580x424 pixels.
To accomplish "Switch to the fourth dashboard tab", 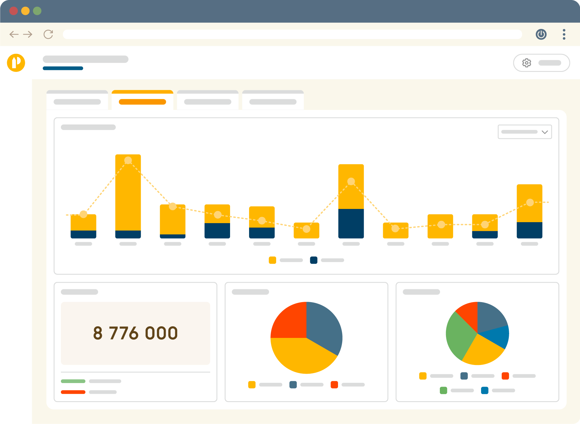I will point(273,102).
